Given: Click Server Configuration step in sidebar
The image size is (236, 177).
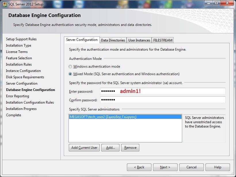Looking at the screenshot, I should tap(22, 83).
